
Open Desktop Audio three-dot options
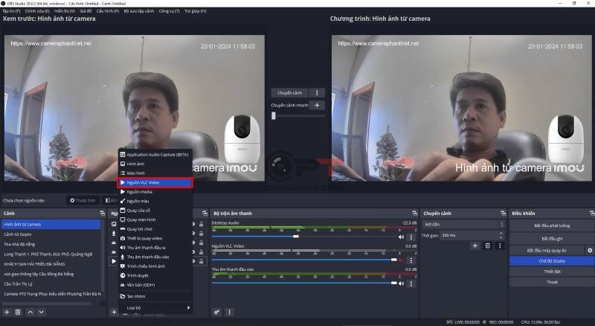[x=411, y=237]
